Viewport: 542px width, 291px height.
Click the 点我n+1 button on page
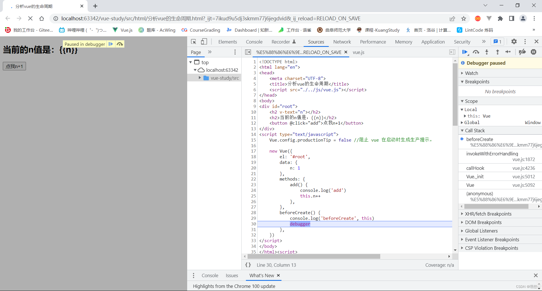(x=14, y=66)
